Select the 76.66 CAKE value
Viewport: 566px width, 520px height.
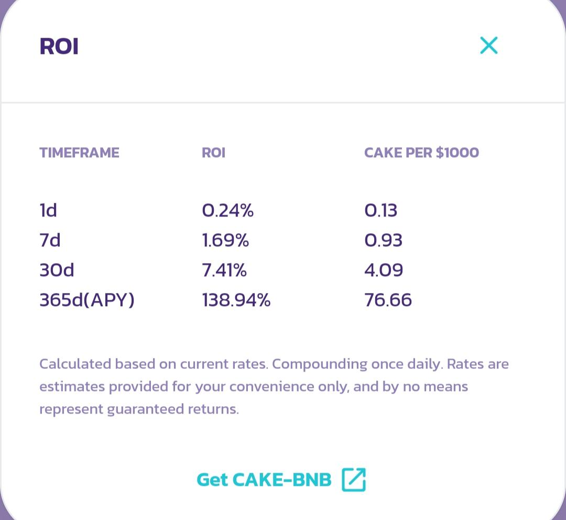388,300
